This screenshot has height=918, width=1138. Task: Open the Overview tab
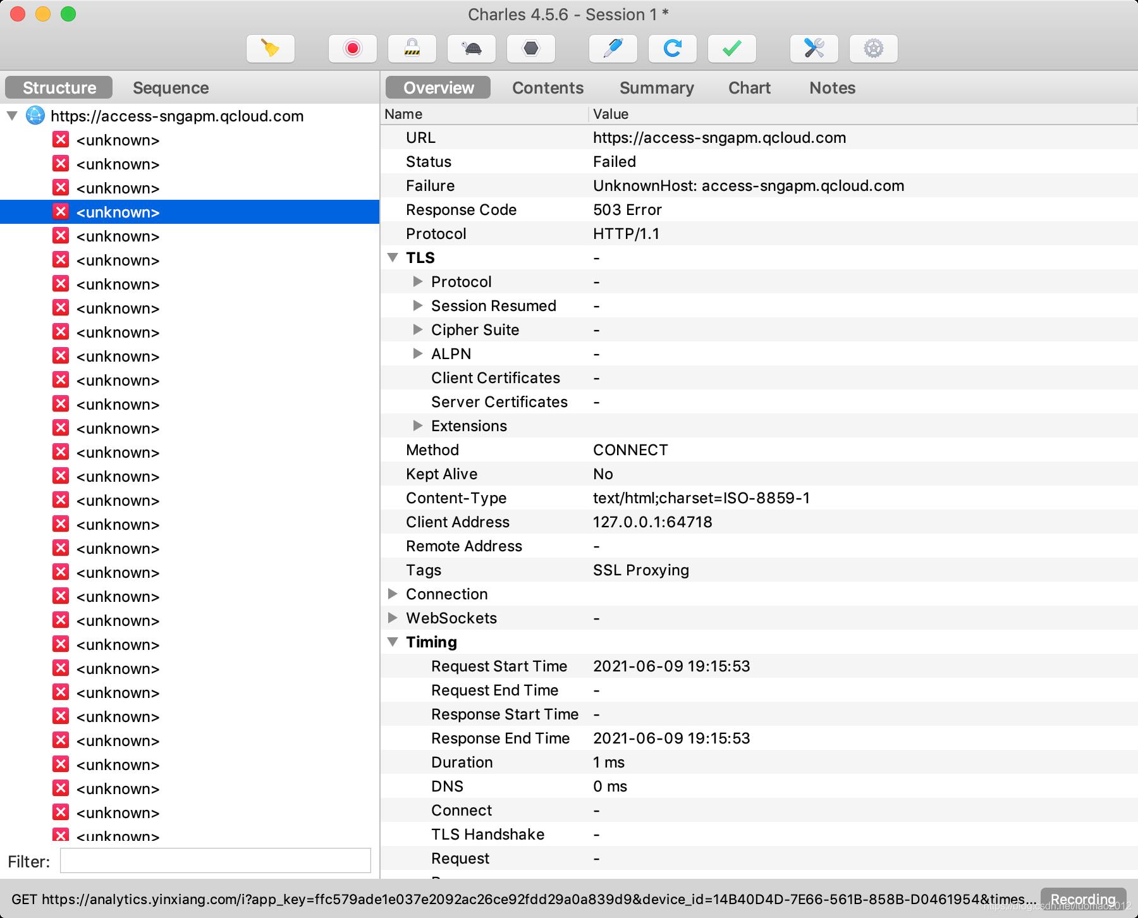pos(438,87)
